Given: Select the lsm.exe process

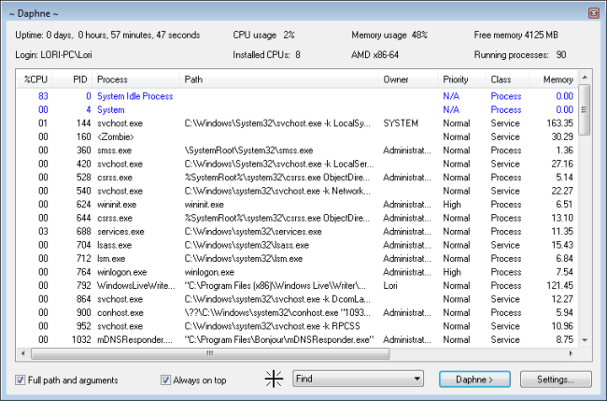Looking at the screenshot, I should click(297, 258).
